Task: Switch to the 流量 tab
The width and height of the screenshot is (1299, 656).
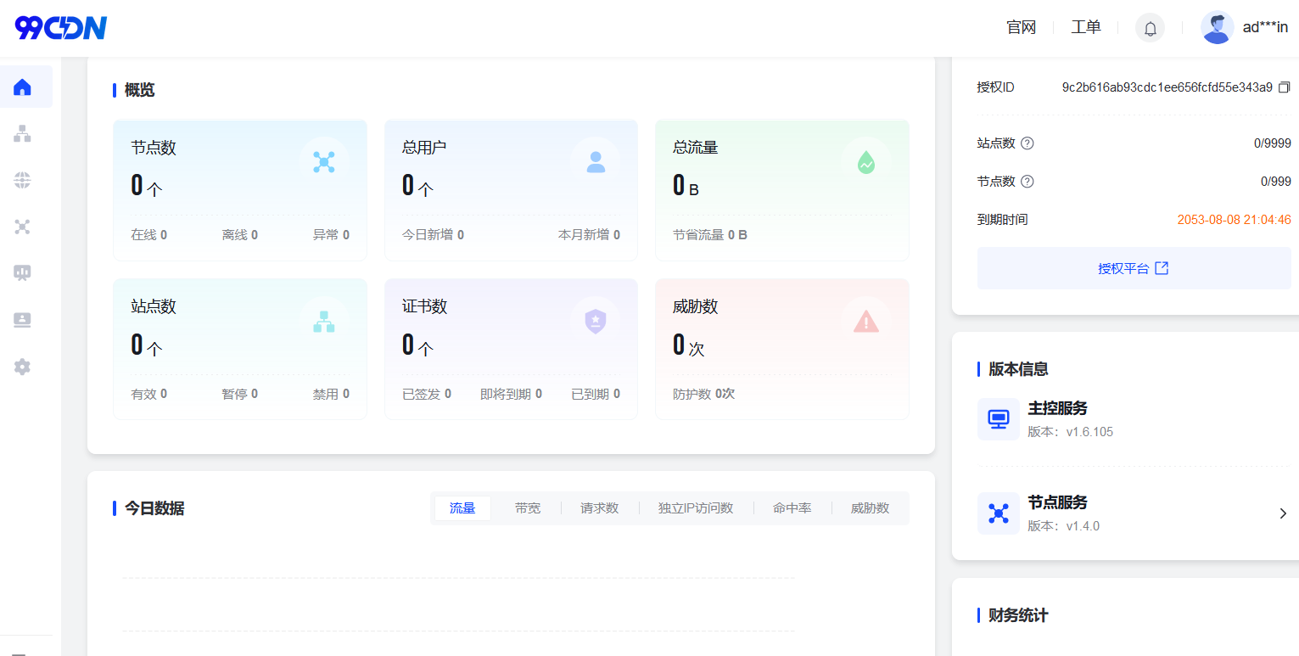Action: click(462, 508)
